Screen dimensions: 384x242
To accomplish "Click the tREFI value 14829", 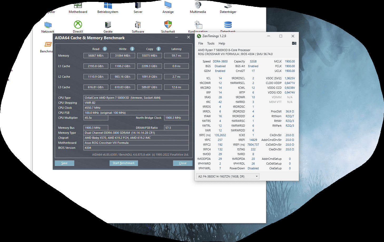I will coord(253,140).
